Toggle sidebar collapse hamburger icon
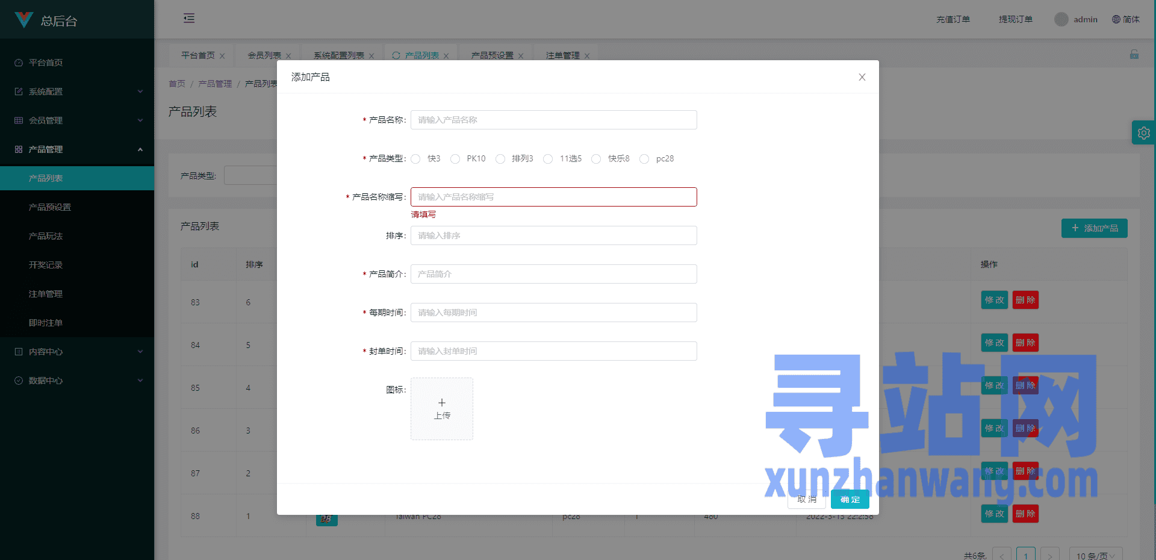Screen dimensions: 1156x560 click(x=189, y=18)
